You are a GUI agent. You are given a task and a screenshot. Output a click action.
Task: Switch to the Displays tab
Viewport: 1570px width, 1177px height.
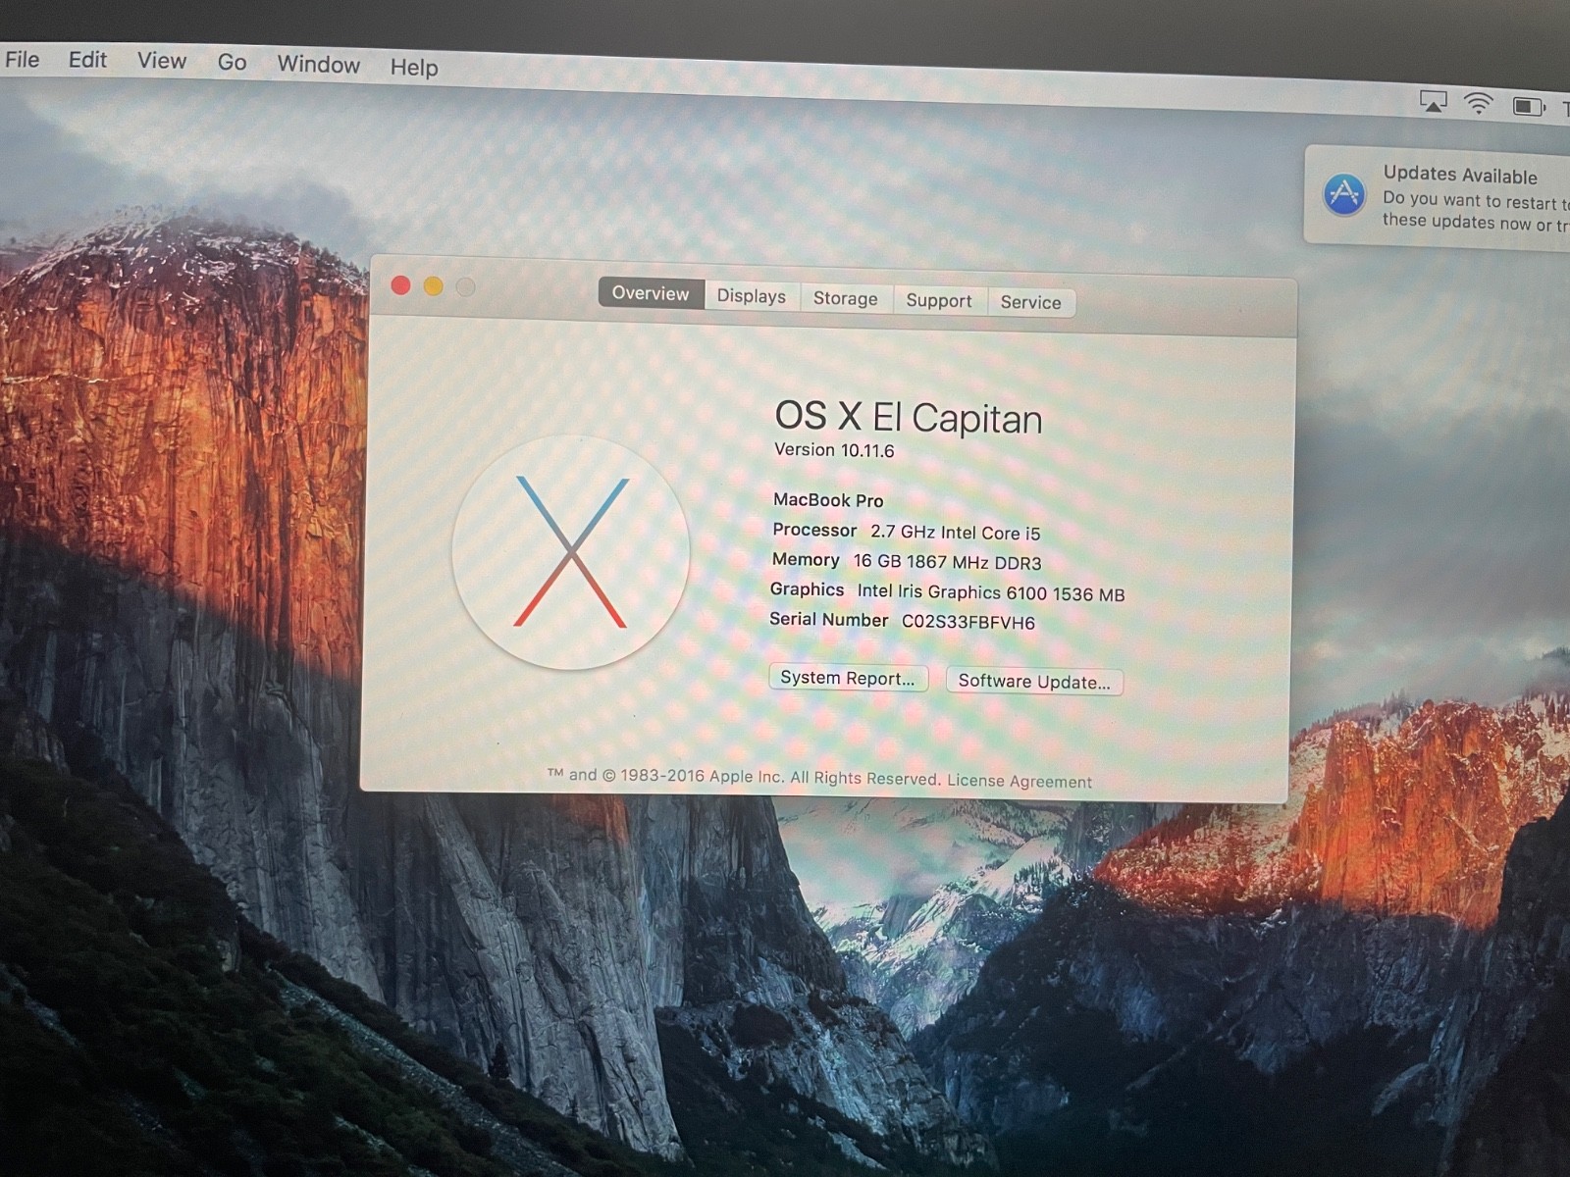(752, 296)
